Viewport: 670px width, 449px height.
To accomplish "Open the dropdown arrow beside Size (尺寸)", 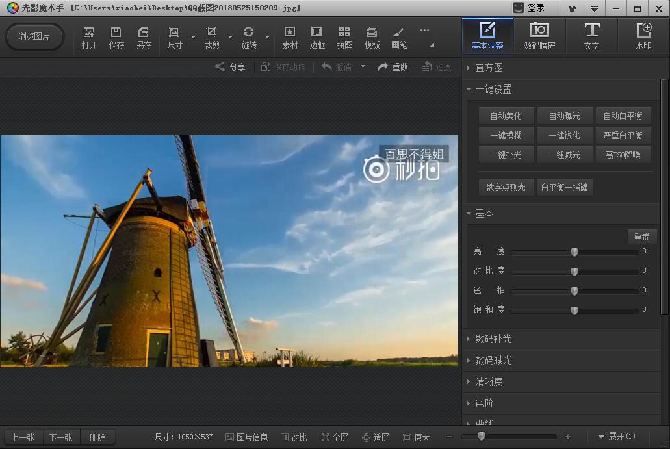I will pos(193,37).
